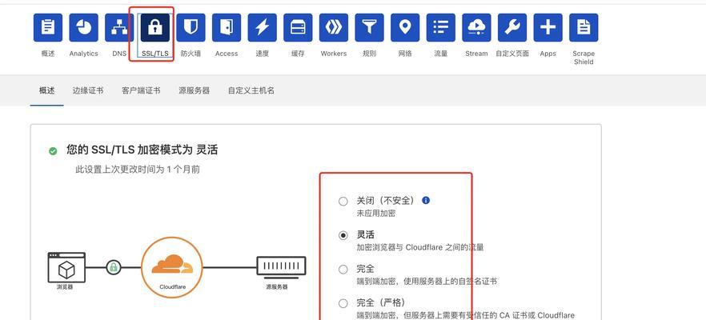The image size is (706, 320).
Task: Click '端到端加密，使用服务器上的自签名证书' text
Action: (x=427, y=282)
